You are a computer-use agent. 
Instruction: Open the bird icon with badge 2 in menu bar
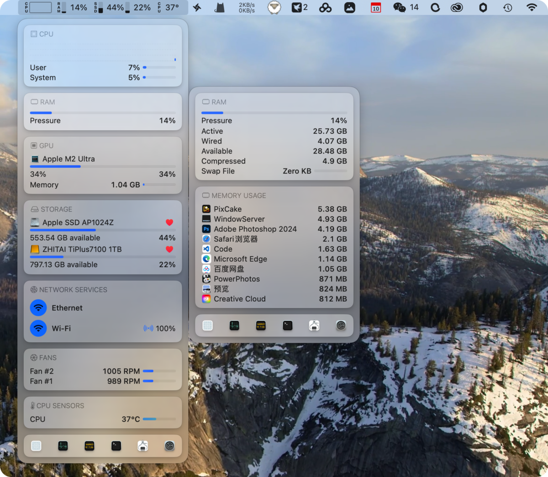pos(300,7)
